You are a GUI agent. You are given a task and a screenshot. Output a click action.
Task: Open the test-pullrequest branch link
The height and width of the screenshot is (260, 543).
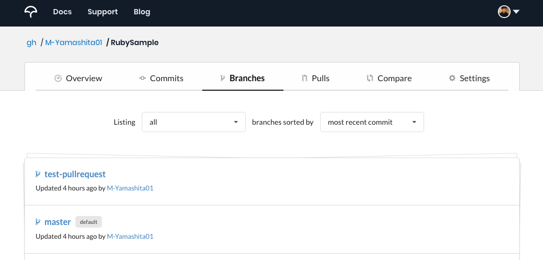[x=75, y=174]
